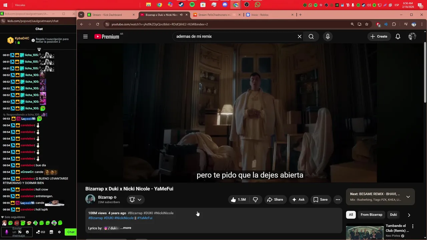Clear the YouTube search text with the X
The width and height of the screenshot is (427, 240).
300,37
